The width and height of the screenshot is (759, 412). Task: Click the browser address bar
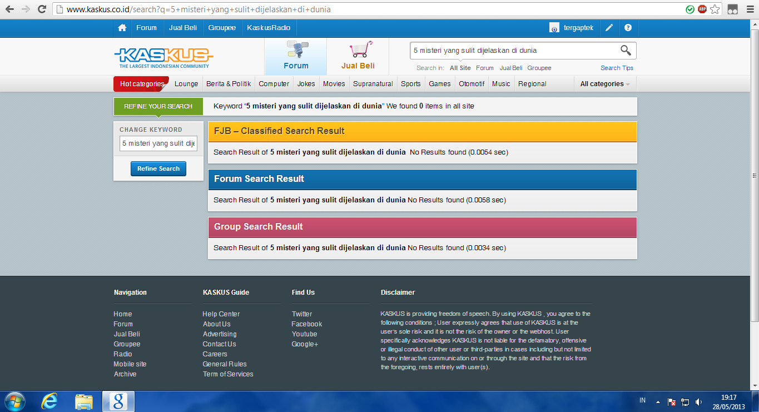click(367, 9)
